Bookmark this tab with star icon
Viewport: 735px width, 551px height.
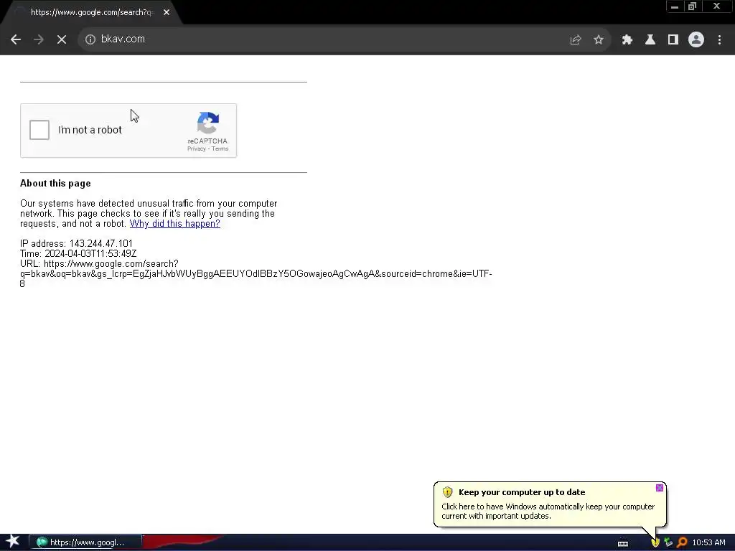point(599,40)
